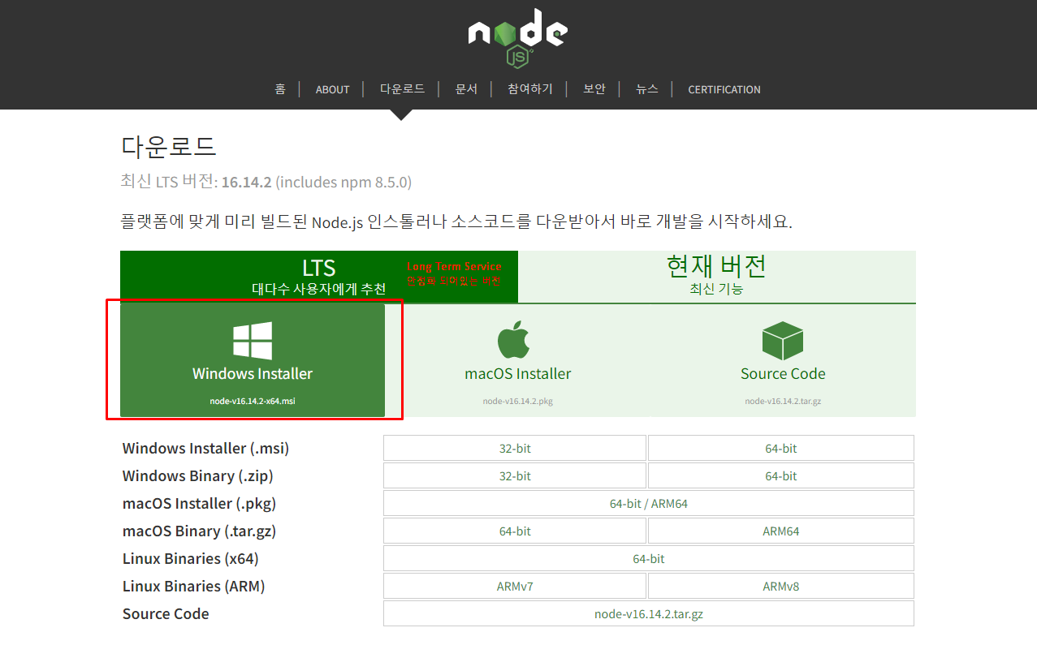The height and width of the screenshot is (645, 1037).
Task: Click node-v16.14.2-x64.msi file name
Action: [x=253, y=401]
